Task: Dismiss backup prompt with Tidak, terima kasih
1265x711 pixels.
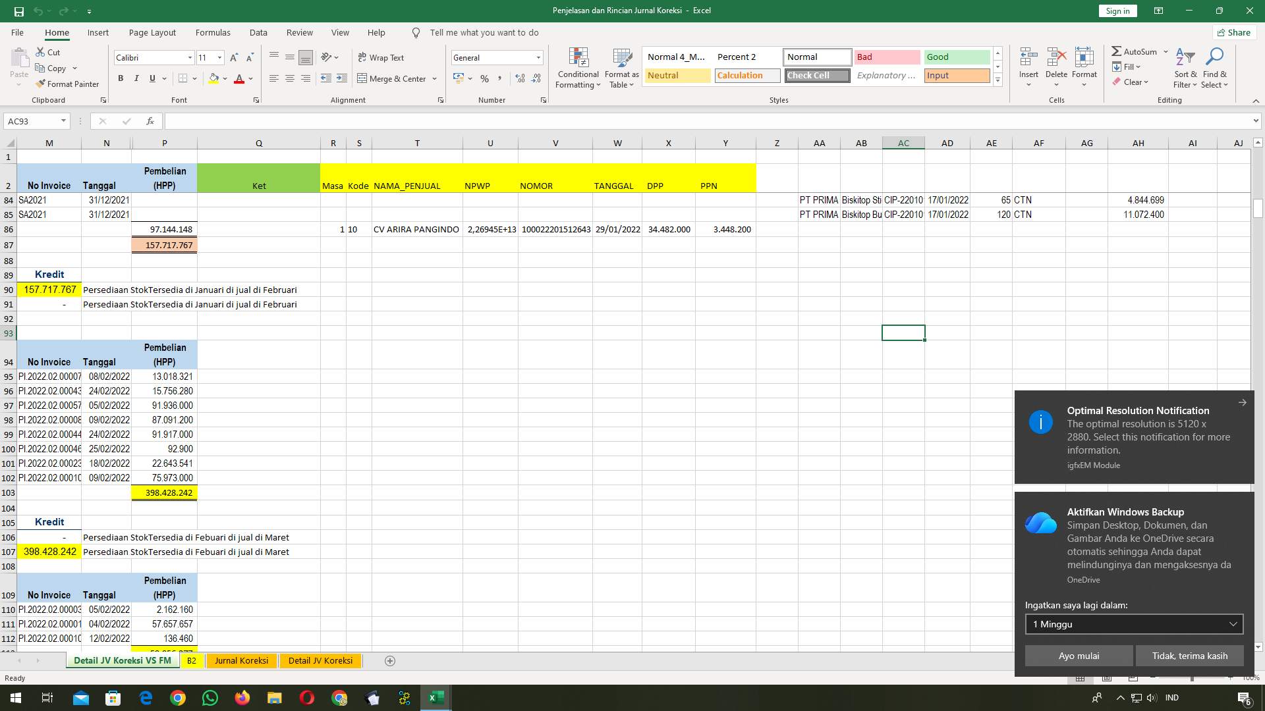Action: [x=1189, y=656]
